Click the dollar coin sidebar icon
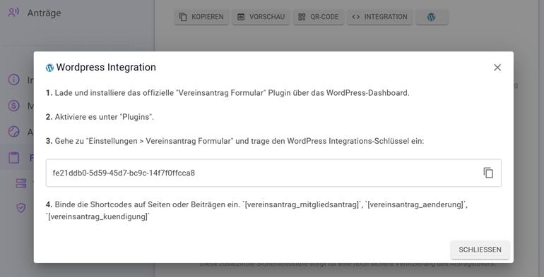The width and height of the screenshot is (544, 277). pyautogui.click(x=13, y=106)
